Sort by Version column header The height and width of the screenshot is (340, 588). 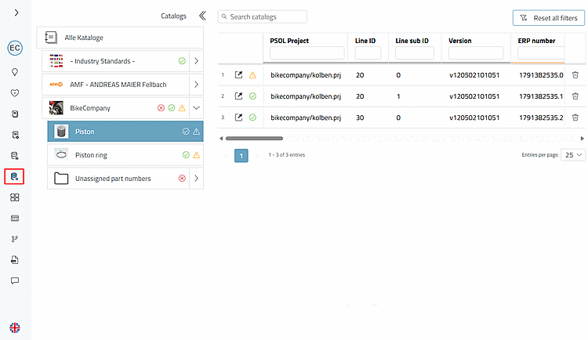click(459, 41)
